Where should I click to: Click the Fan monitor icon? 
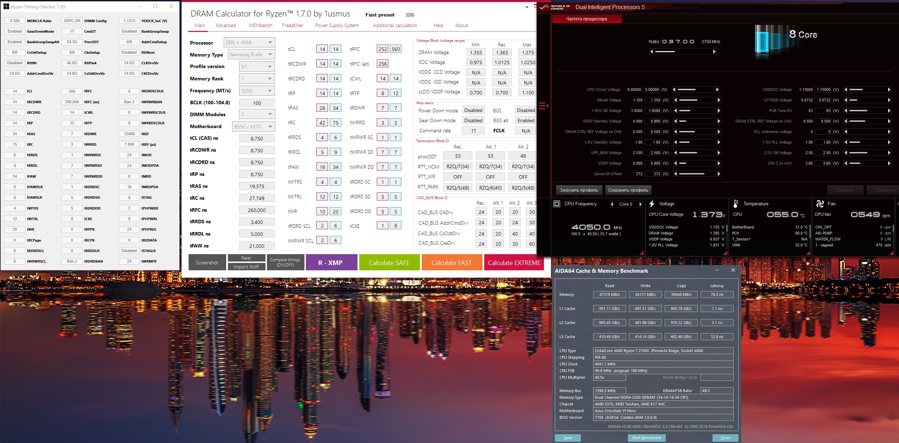point(820,204)
